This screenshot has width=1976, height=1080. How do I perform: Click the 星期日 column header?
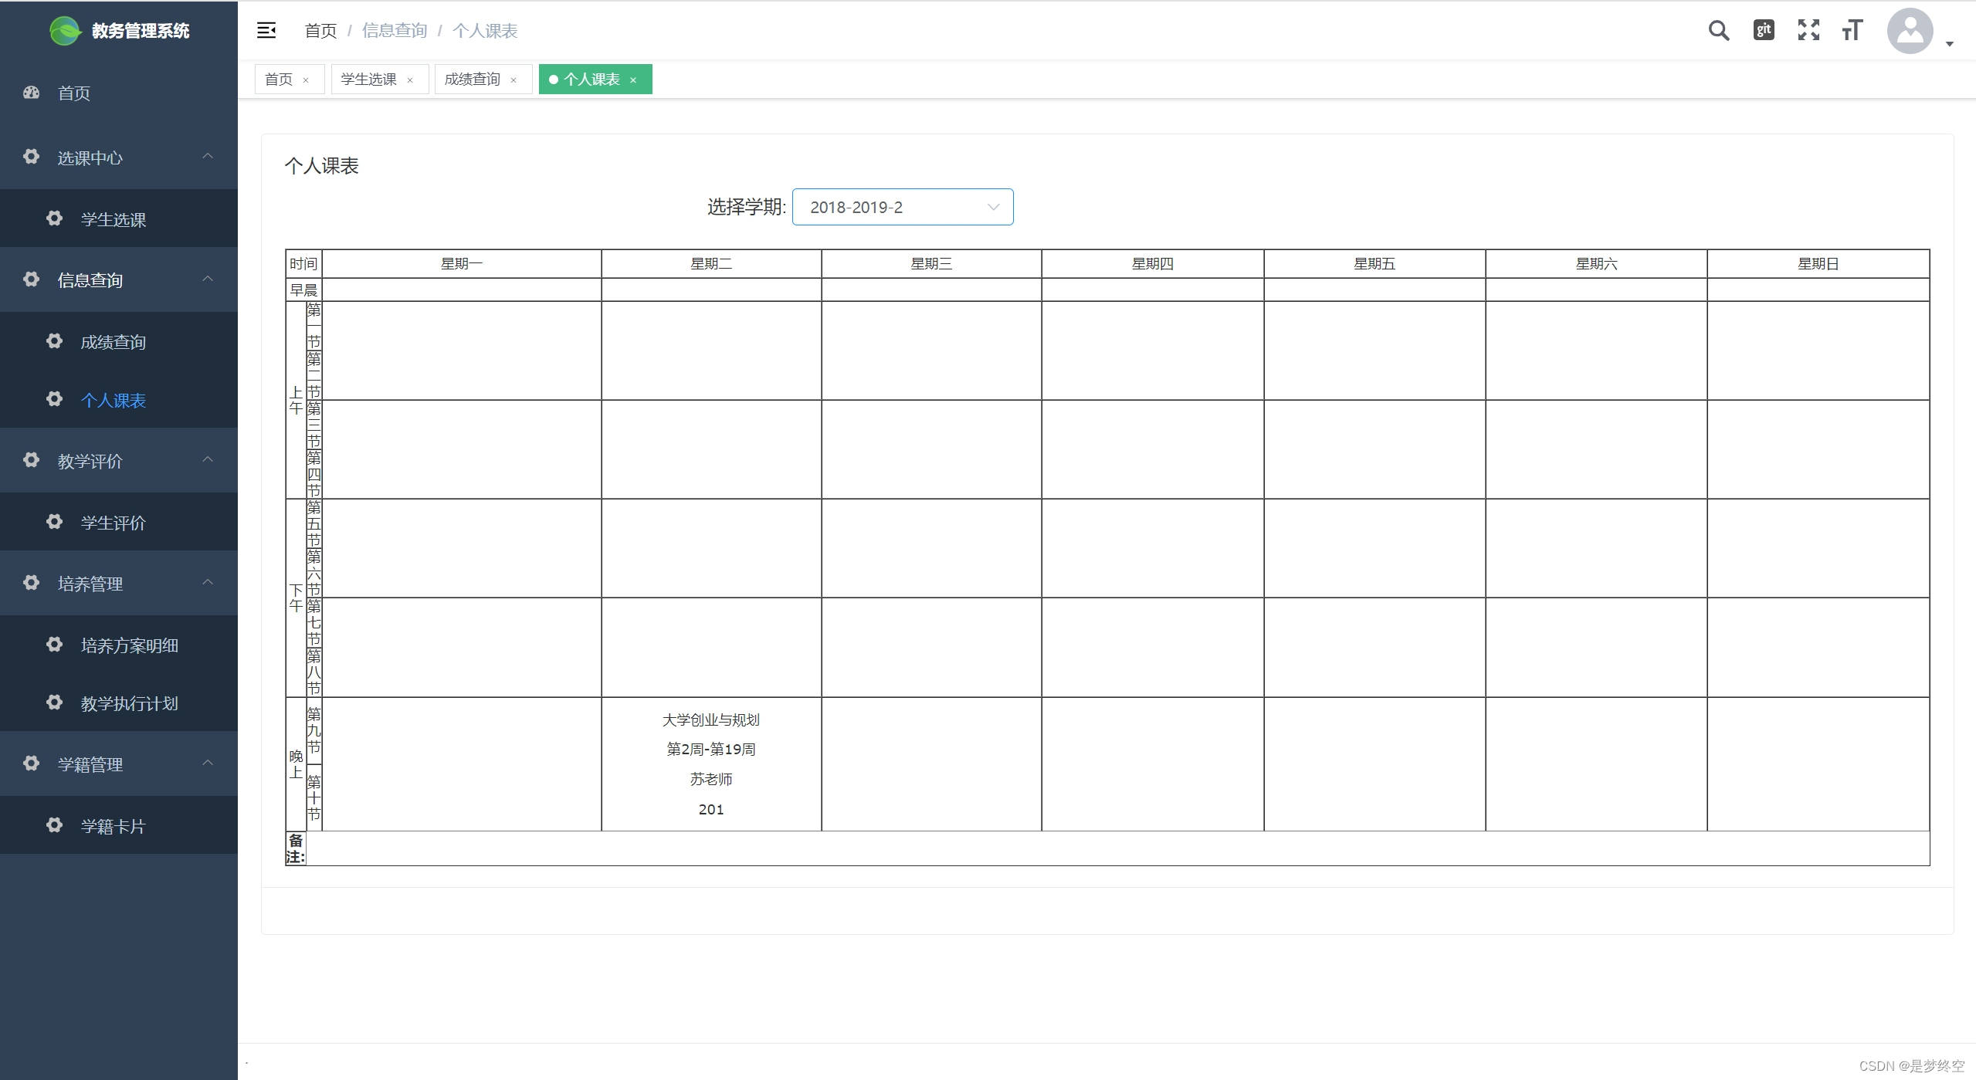[x=1818, y=264]
